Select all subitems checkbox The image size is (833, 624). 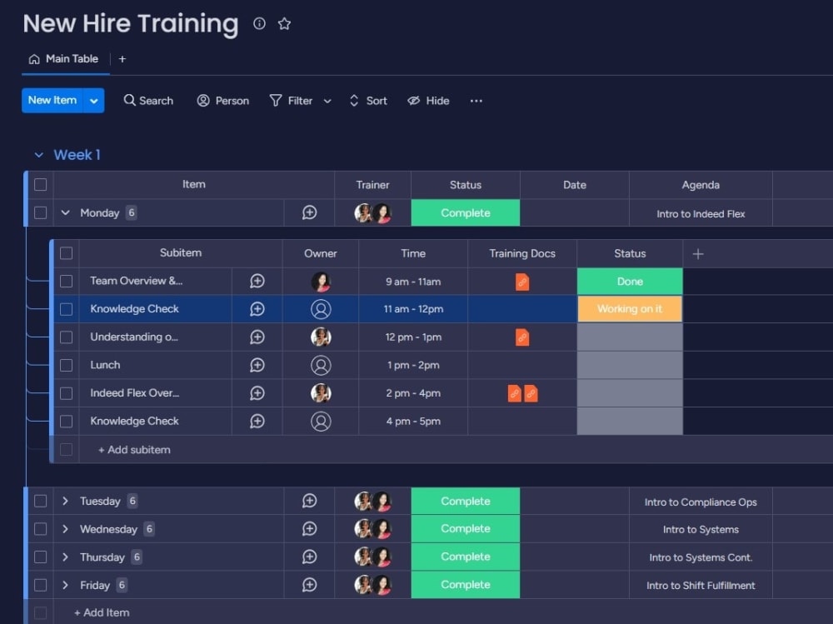click(x=67, y=253)
